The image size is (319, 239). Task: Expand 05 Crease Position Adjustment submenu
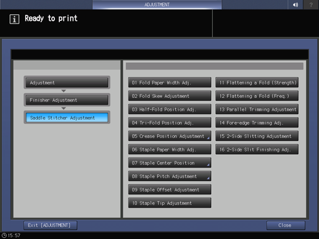pos(170,136)
